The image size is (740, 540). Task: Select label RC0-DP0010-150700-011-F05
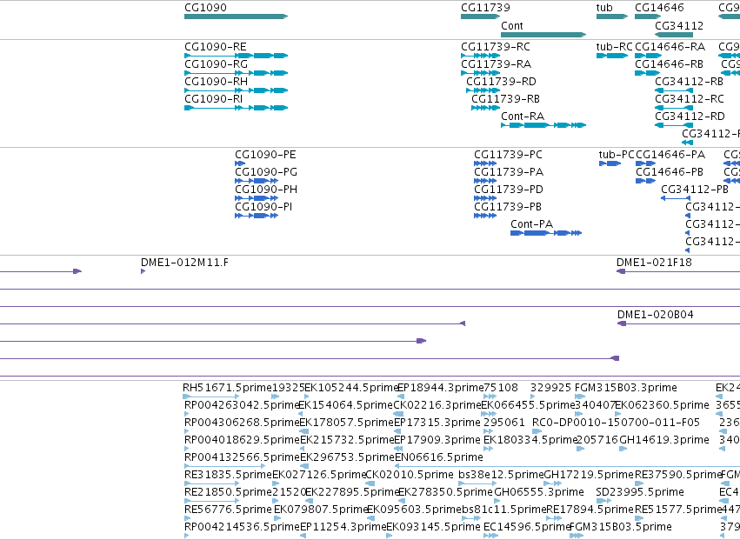[x=616, y=423]
